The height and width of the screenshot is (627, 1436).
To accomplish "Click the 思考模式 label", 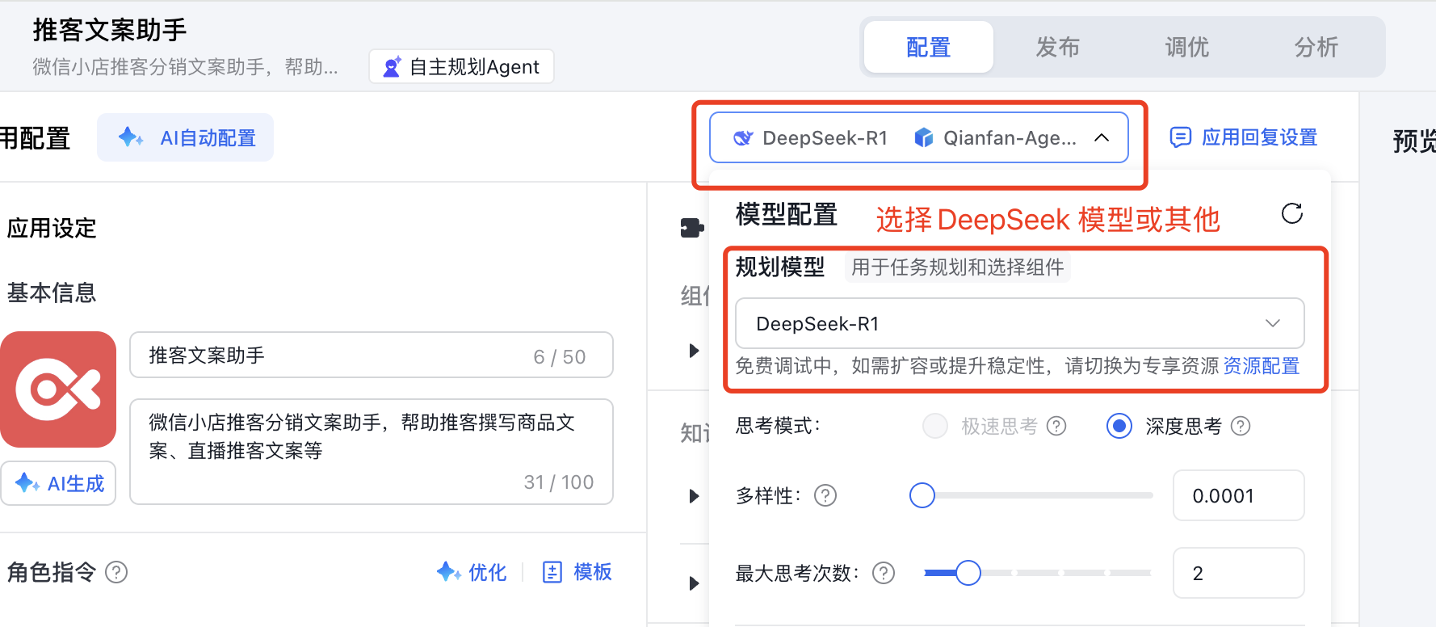I will (x=778, y=426).
